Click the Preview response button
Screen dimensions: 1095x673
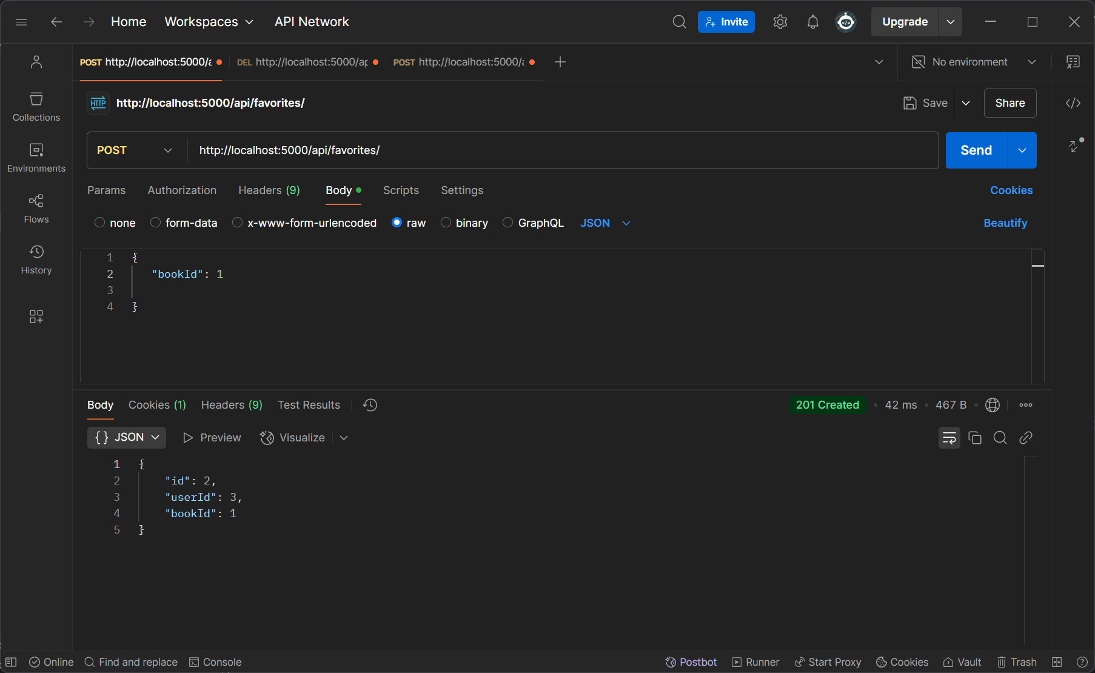coord(212,438)
